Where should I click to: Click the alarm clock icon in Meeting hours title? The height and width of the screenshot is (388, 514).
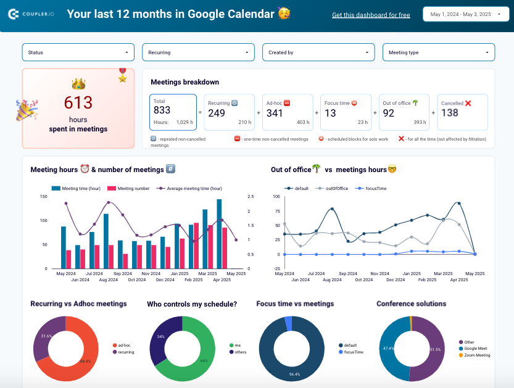tap(85, 169)
